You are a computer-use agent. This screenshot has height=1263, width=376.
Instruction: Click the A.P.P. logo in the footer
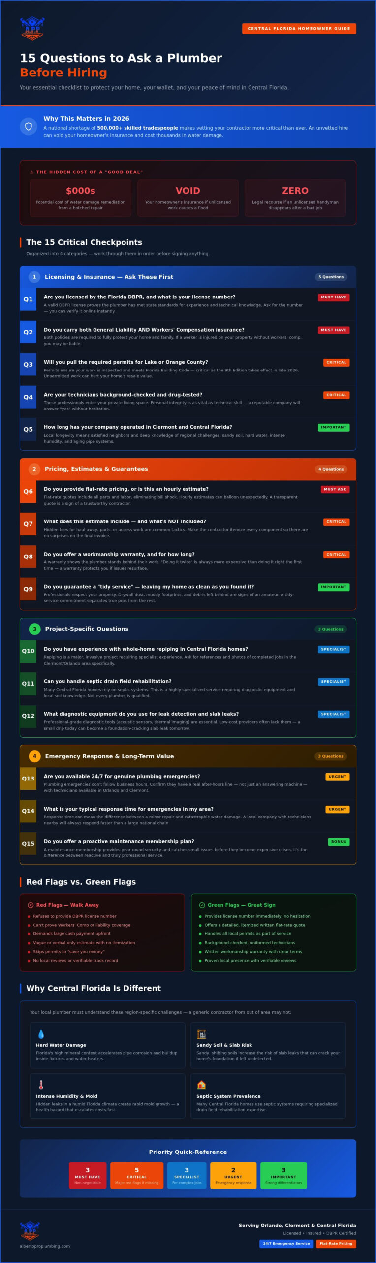tap(30, 1230)
